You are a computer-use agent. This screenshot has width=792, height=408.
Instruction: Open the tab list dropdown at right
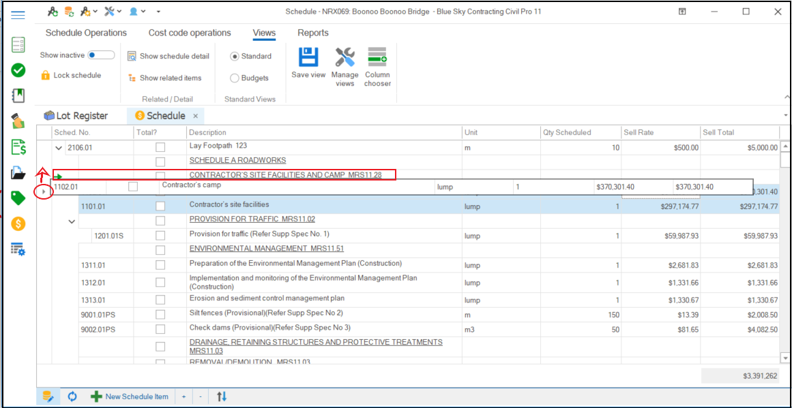[786, 116]
